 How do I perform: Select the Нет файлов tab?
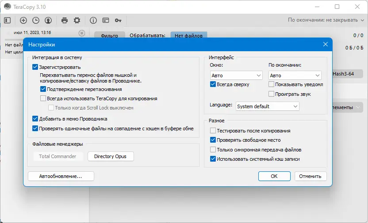[188, 35]
